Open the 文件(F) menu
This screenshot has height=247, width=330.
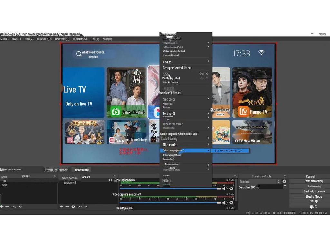click(x=5, y=39)
